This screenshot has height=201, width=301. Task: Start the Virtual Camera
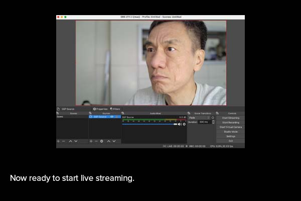230,127
